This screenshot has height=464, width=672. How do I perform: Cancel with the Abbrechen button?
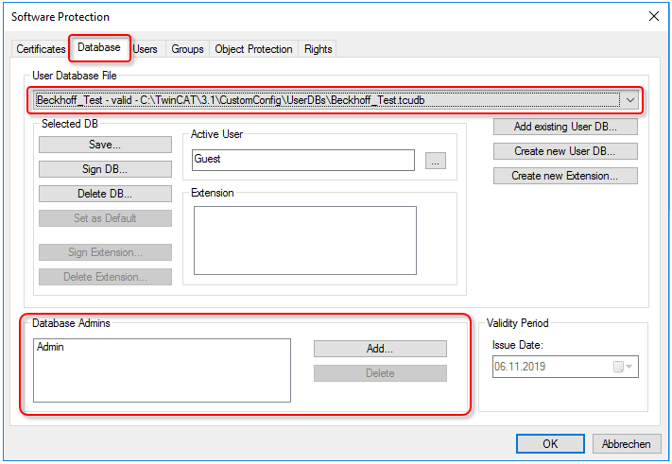tap(626, 443)
